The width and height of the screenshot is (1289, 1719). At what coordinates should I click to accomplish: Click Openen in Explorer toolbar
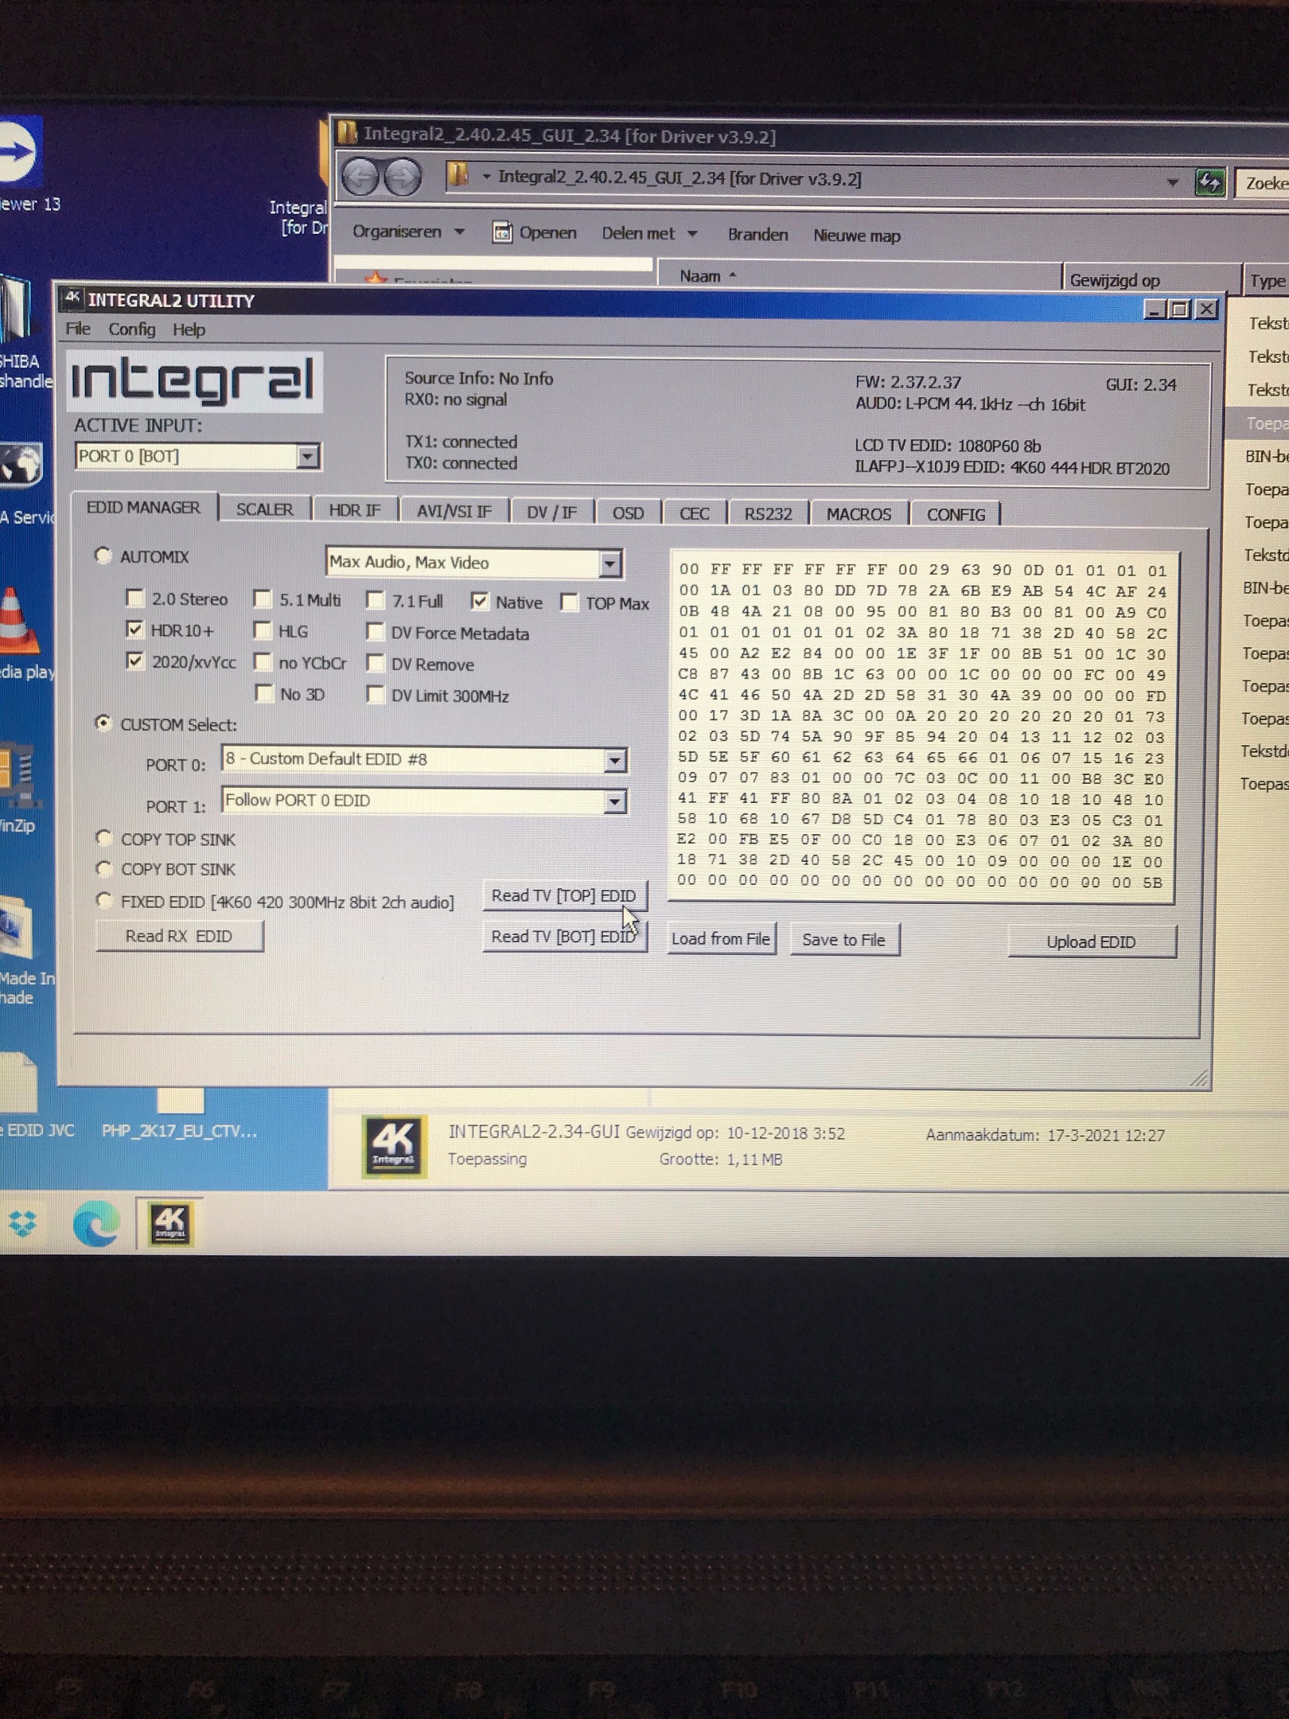(534, 232)
